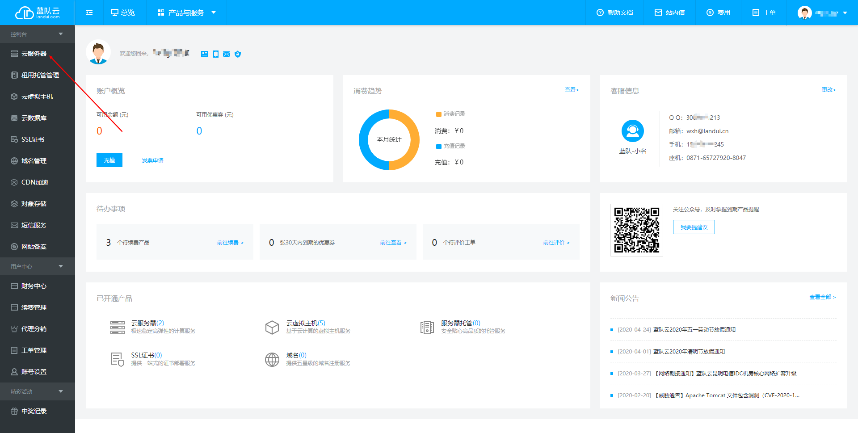Screen dimensions: 858x433
Task: Collapse the 控制台 sidebar section
Action: (61, 34)
